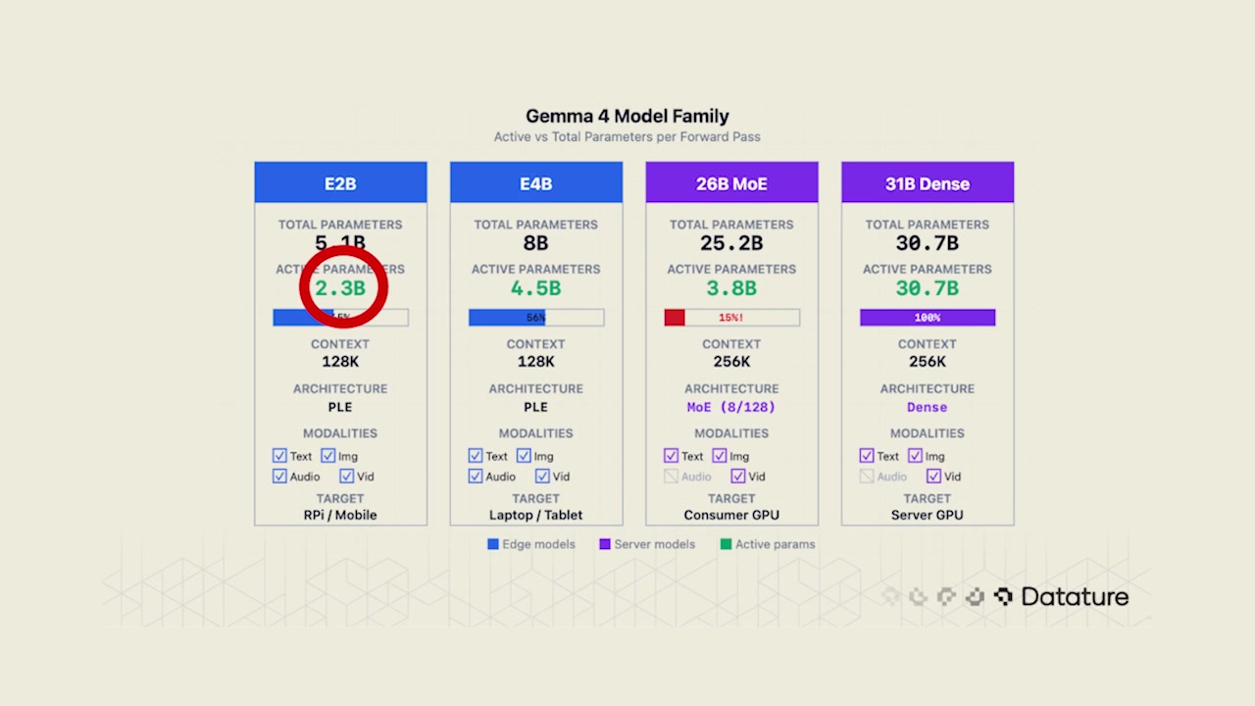This screenshot has height=706, width=1255.
Task: Click the 56% progress bar in E4B card
Action: [x=536, y=318]
